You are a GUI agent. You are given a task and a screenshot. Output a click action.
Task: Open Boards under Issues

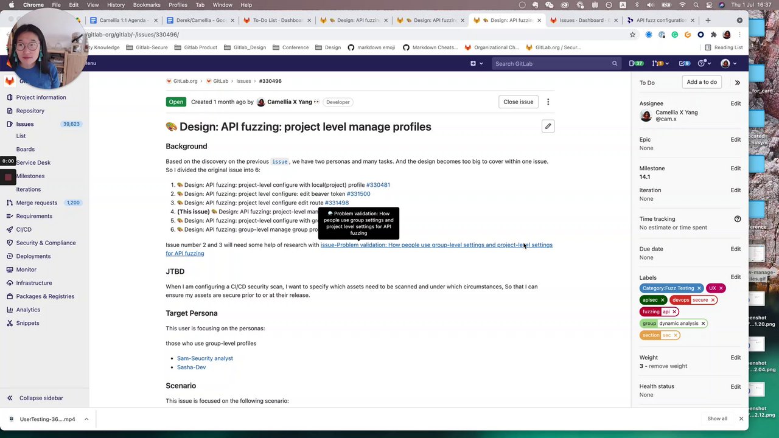(x=26, y=149)
